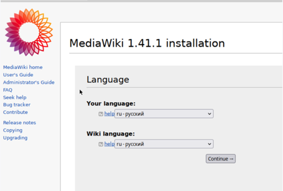The image size is (283, 191).
Task: View the Release notes link
Action: click(20, 123)
